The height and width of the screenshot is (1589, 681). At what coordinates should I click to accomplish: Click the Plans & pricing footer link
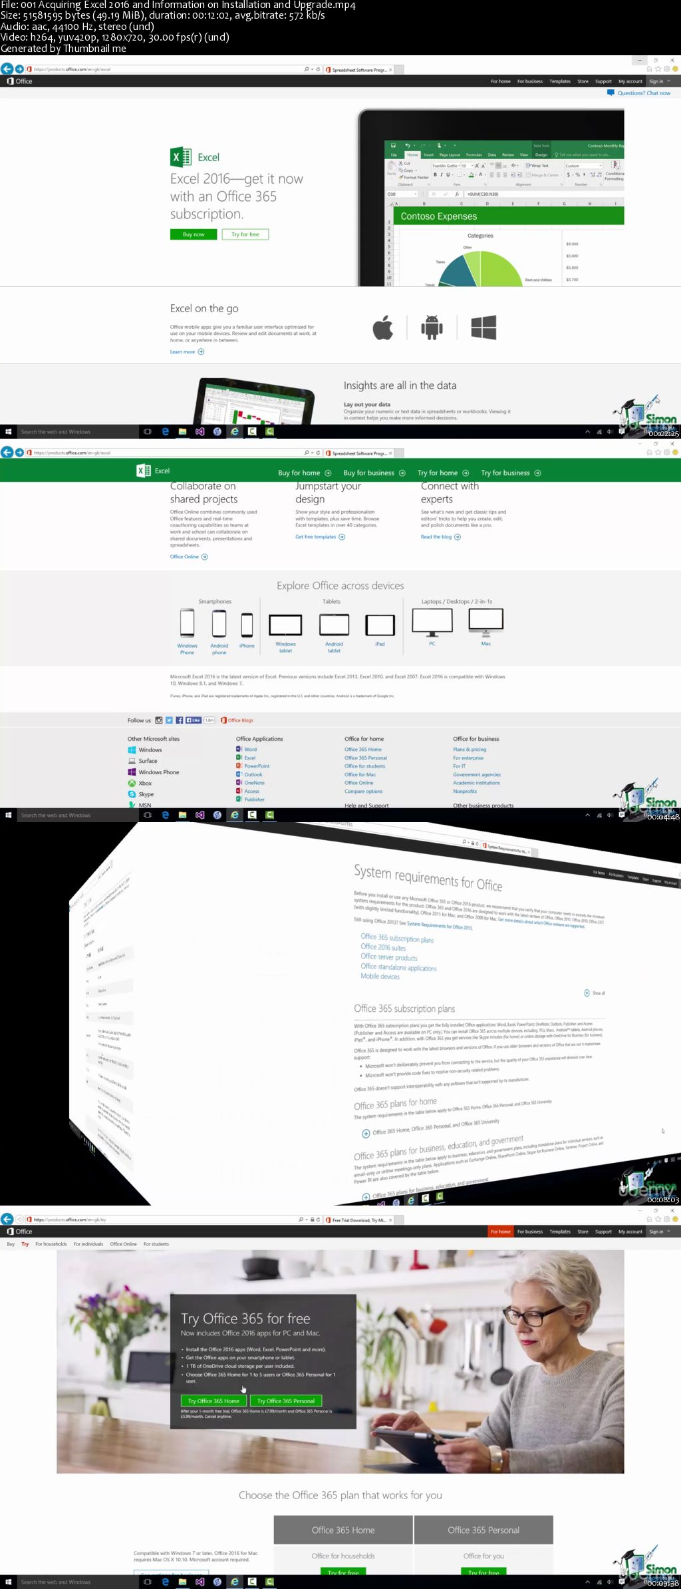[x=470, y=749]
